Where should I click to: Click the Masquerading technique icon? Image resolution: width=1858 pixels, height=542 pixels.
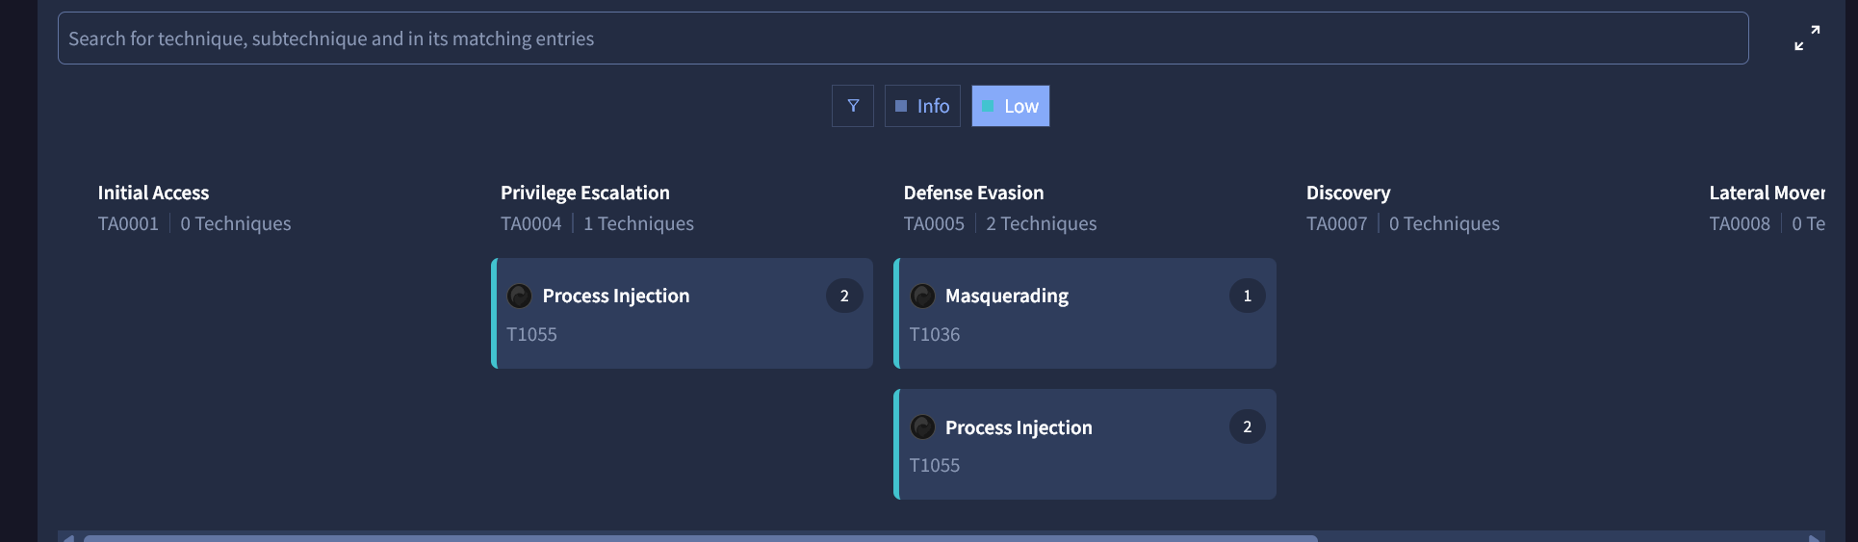922,296
